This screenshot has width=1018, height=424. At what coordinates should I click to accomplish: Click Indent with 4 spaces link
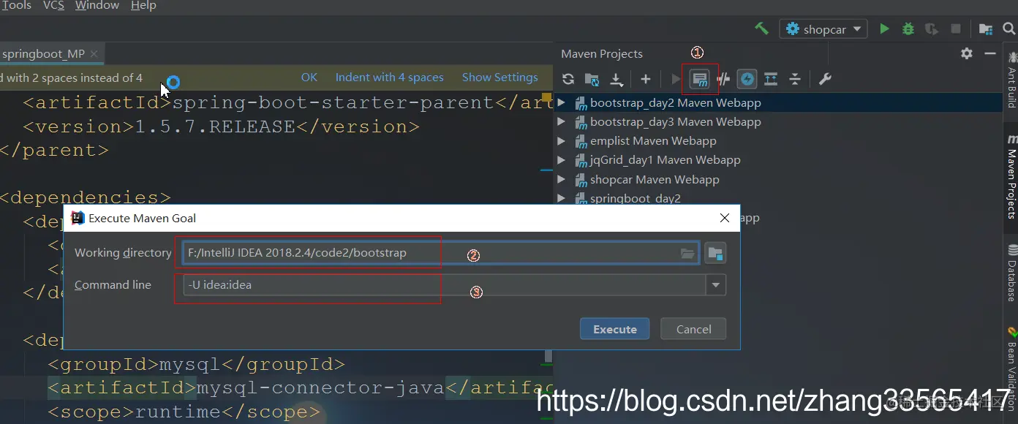pyautogui.click(x=389, y=77)
